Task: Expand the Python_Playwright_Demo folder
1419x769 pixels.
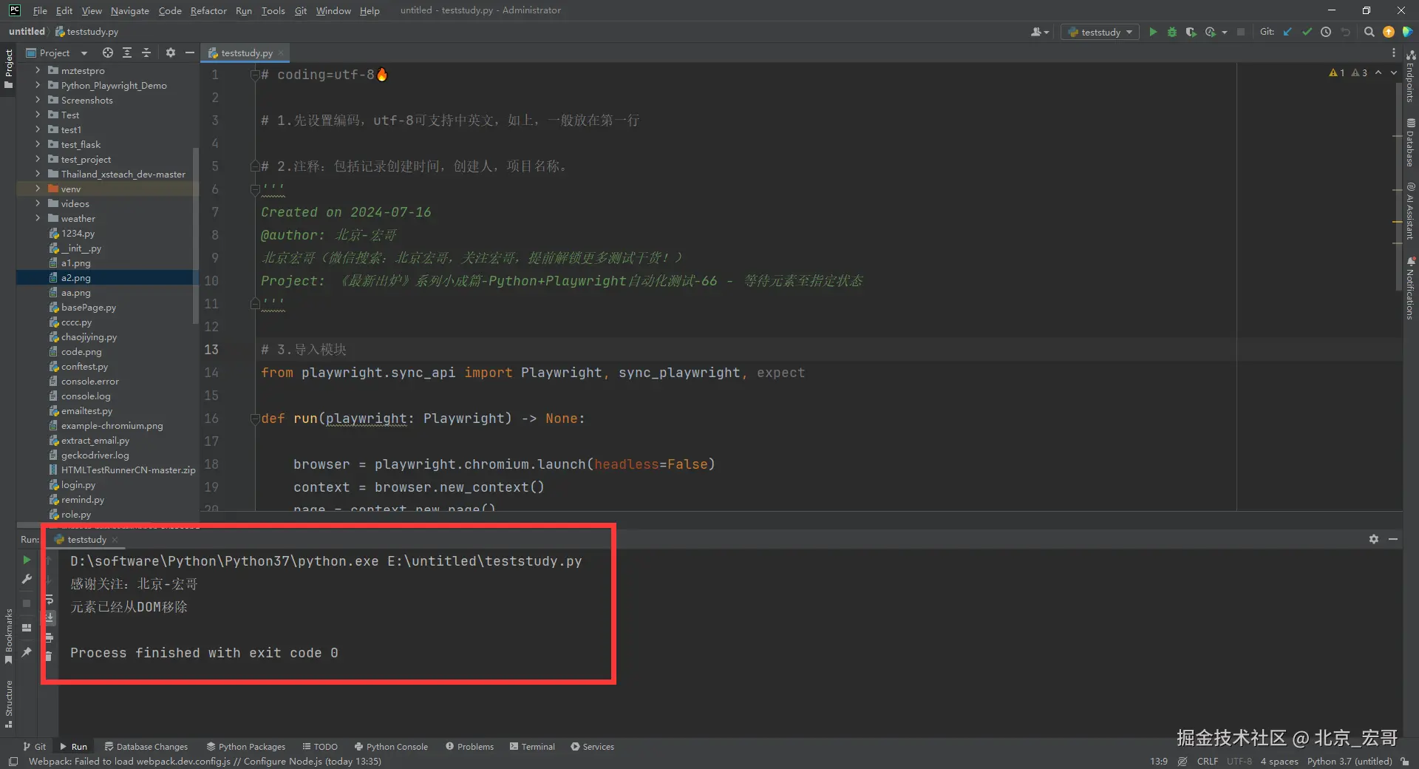Action: [x=38, y=85]
